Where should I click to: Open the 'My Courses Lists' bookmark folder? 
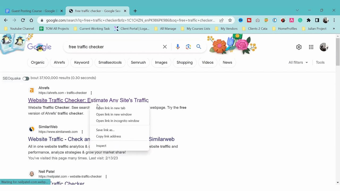pos(195,29)
